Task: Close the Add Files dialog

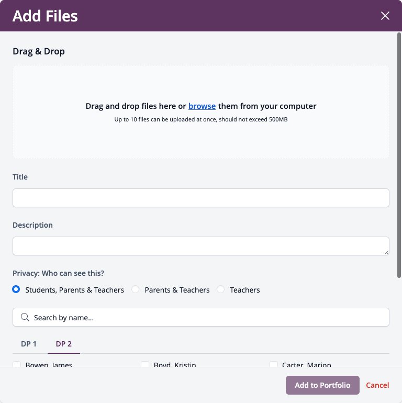Action: pos(385,16)
